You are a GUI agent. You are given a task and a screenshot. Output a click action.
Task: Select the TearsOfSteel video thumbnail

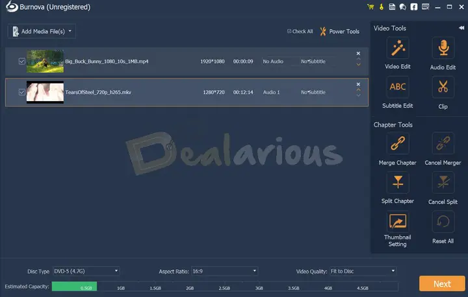[x=45, y=92]
